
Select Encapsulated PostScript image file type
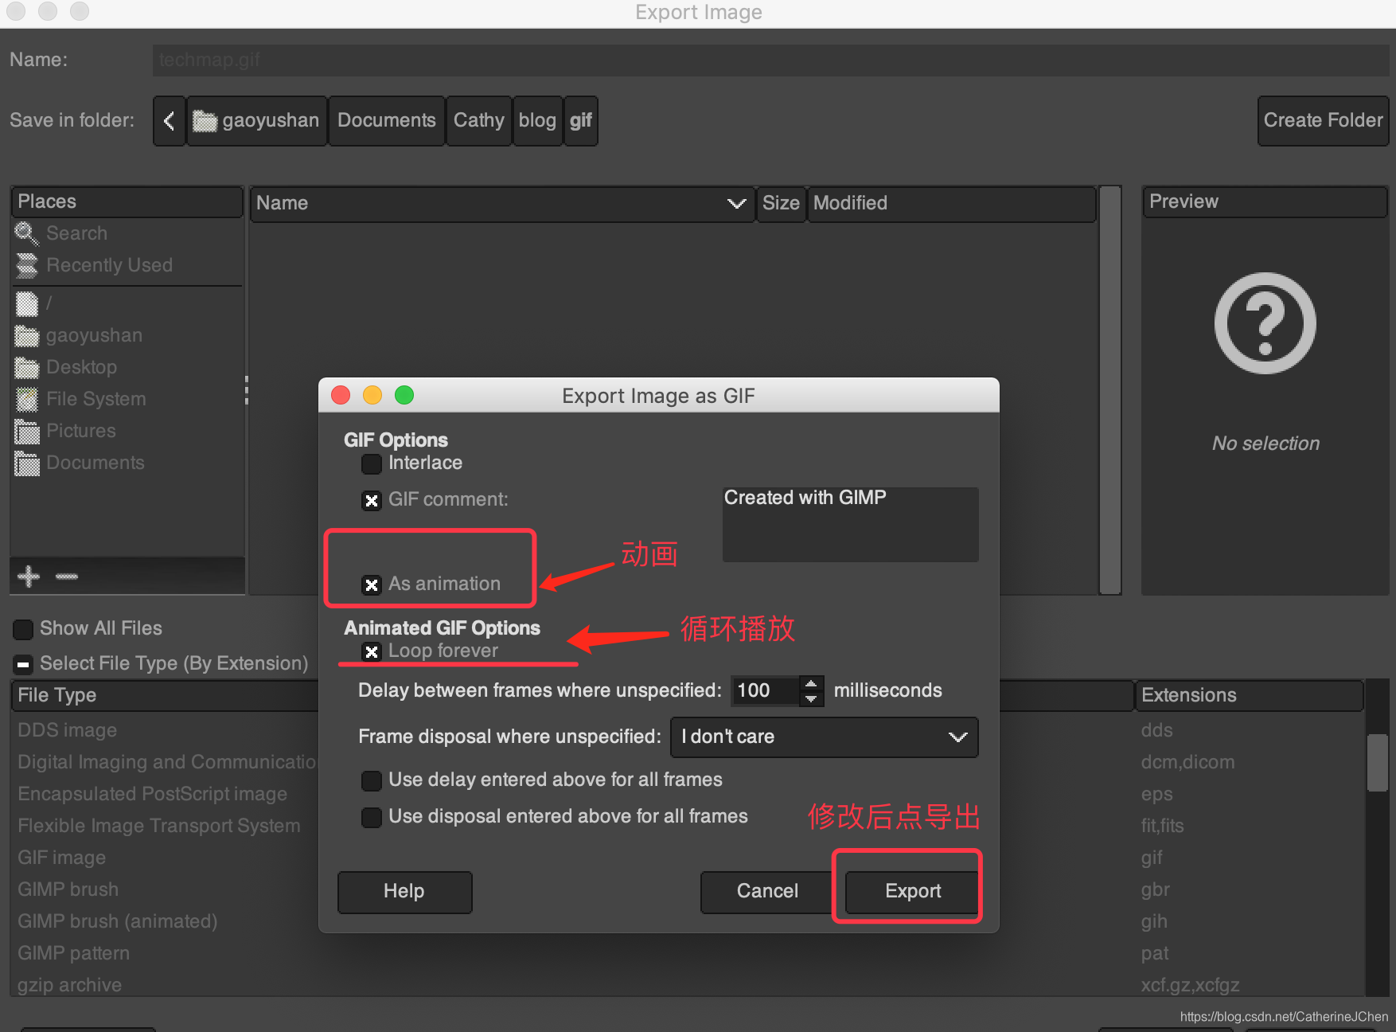pyautogui.click(x=153, y=794)
